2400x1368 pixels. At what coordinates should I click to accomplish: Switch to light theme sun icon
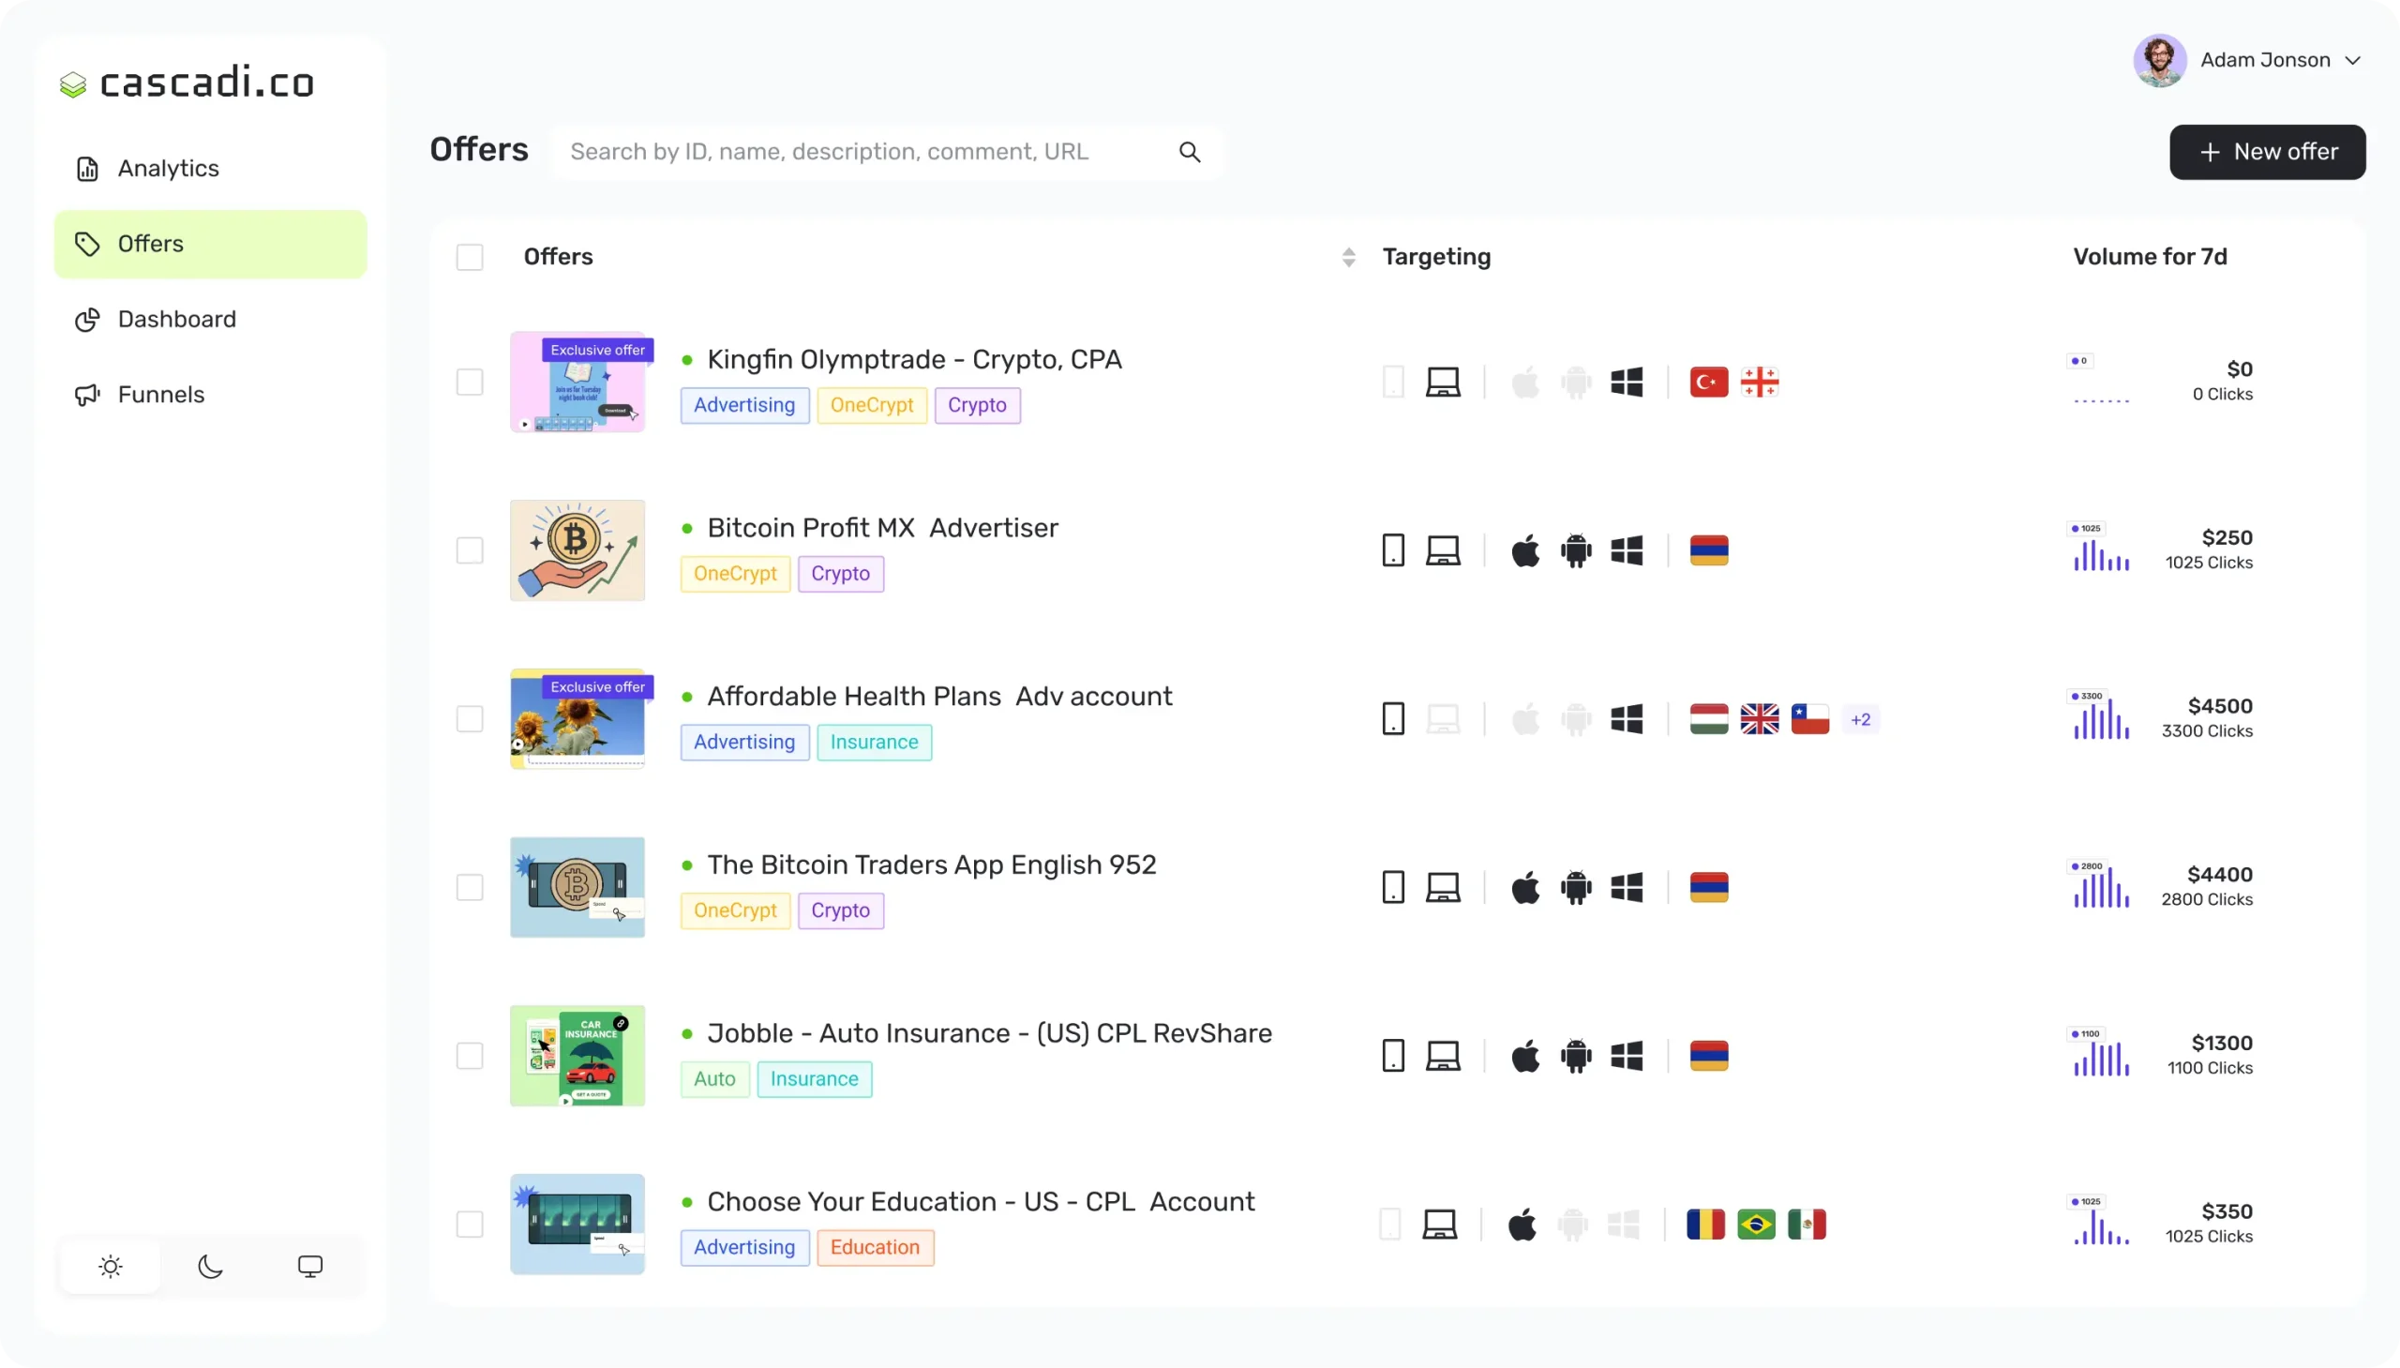[110, 1266]
